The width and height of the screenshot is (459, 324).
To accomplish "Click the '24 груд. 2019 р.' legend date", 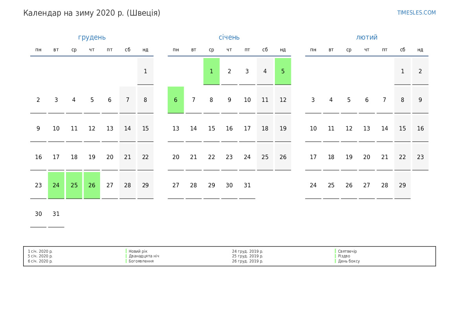I will [x=247, y=251].
